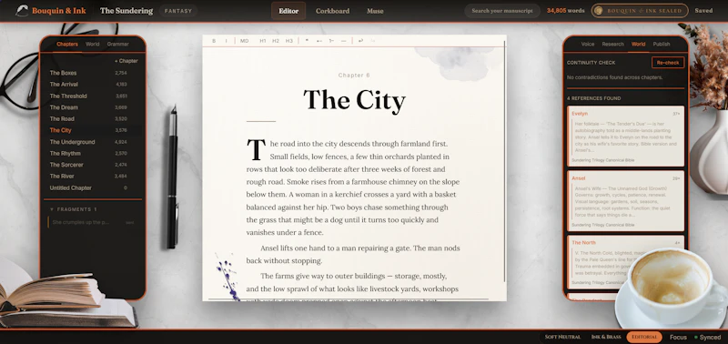
Task: Click 'The City' chapter heading in the editor
Action: pyautogui.click(x=354, y=100)
